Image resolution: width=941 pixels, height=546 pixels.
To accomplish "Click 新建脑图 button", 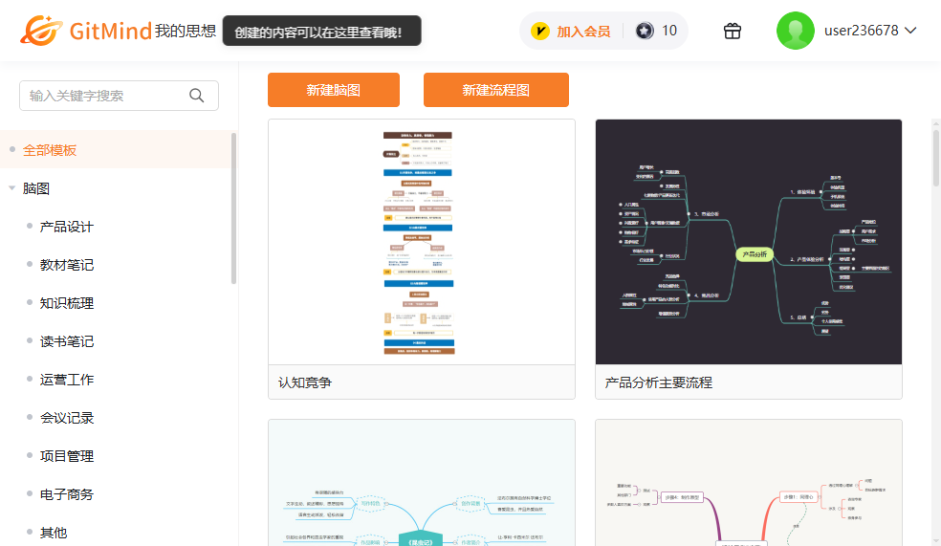I will click(334, 90).
